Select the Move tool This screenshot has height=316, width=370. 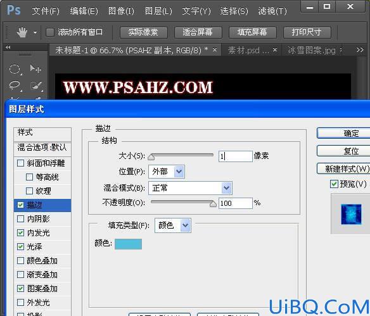tap(36, 68)
